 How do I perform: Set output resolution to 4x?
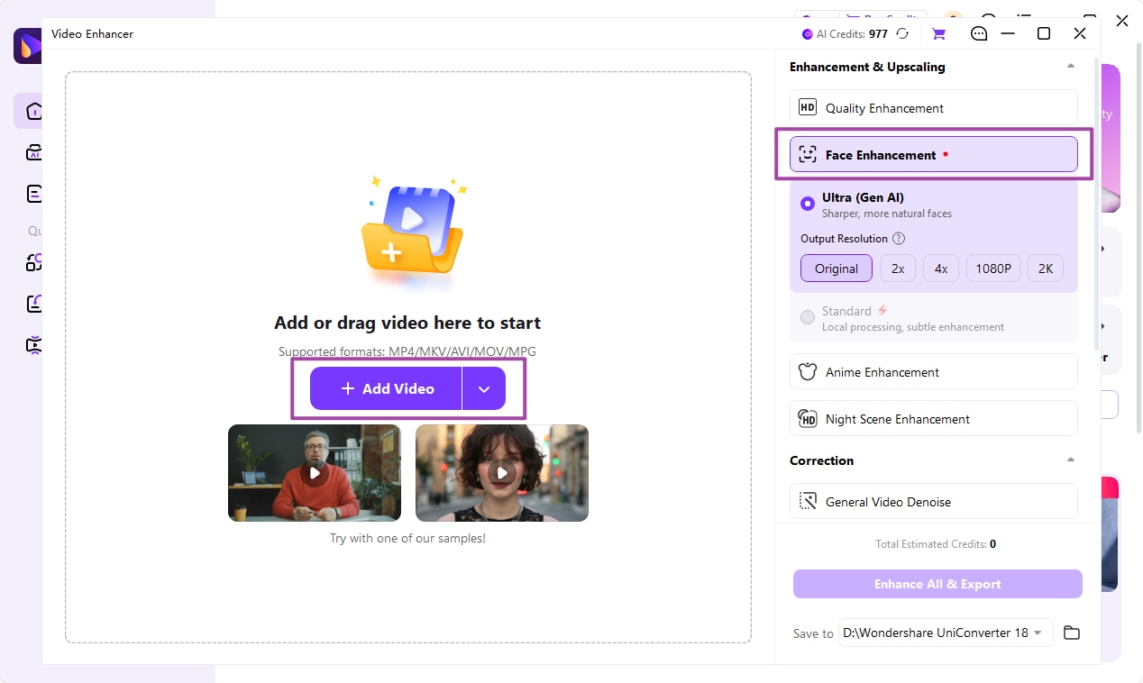click(x=941, y=269)
